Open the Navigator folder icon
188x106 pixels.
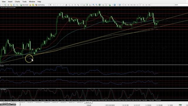click(11, 5)
